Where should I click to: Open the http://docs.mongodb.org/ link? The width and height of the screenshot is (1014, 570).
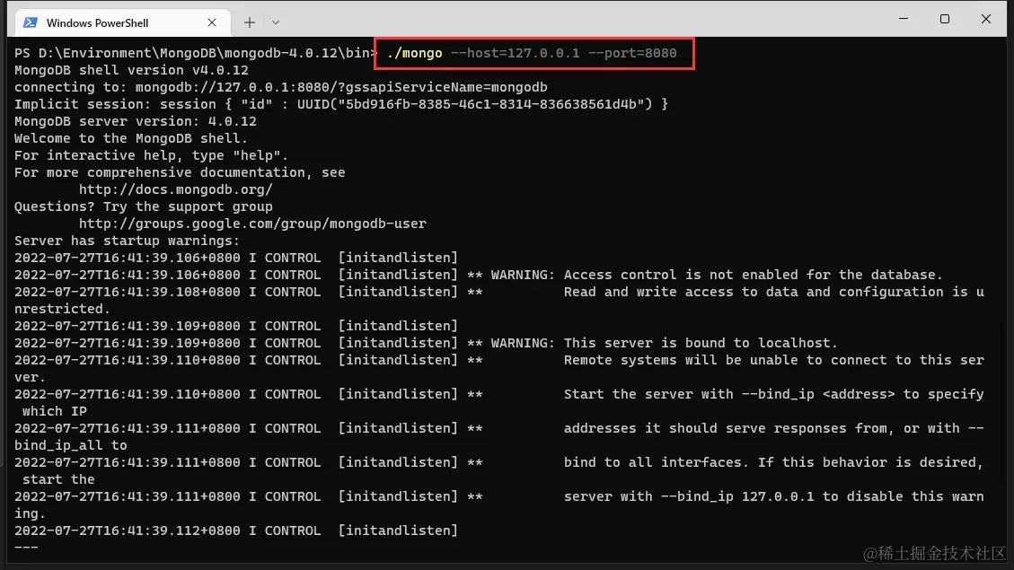click(176, 189)
